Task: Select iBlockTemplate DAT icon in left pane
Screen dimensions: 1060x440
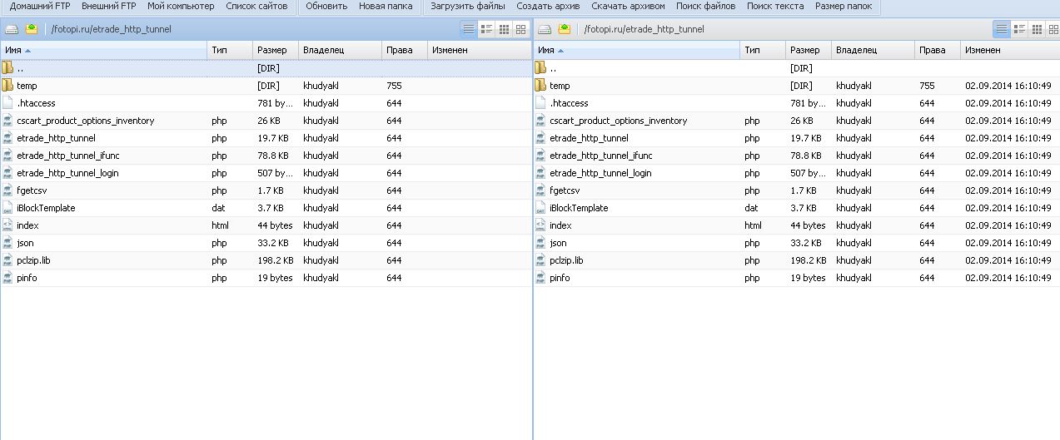Action: click(x=7, y=207)
